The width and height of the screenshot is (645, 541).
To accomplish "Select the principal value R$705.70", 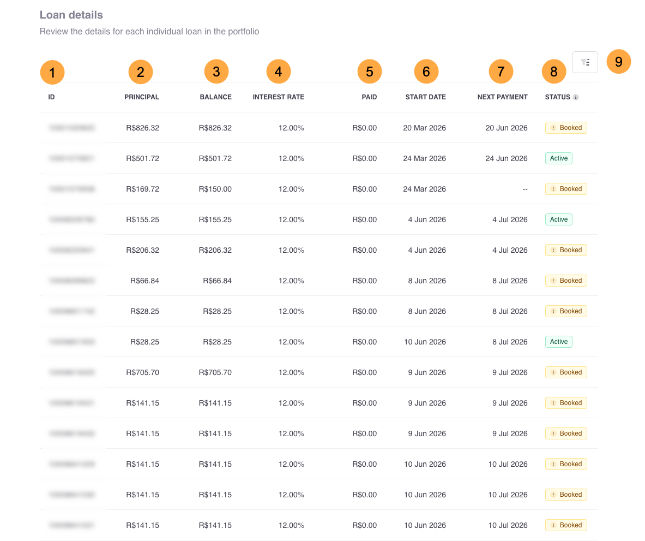I will click(x=142, y=373).
